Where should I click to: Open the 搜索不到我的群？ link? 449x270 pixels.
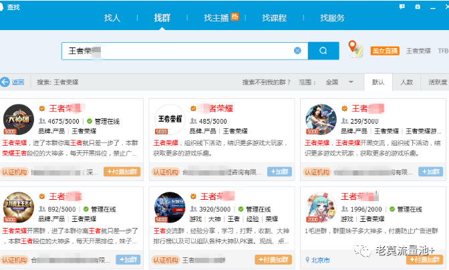[x=267, y=82]
